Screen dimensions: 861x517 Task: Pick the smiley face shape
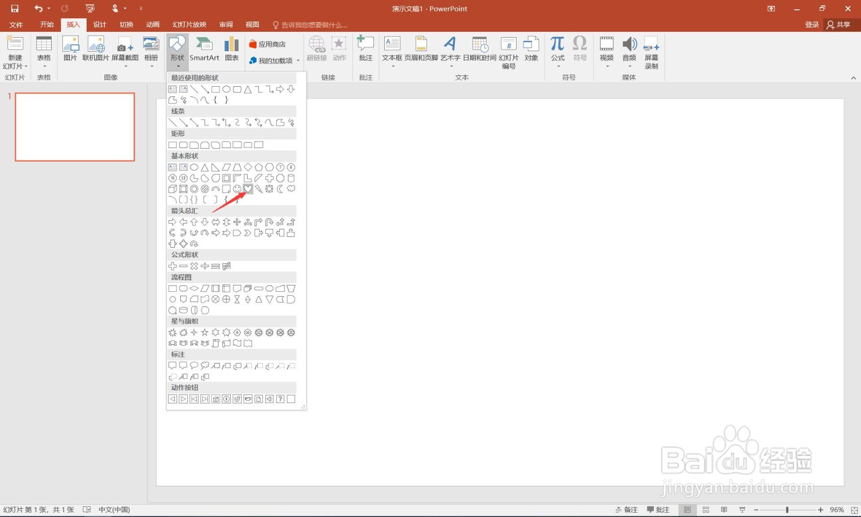(x=237, y=189)
